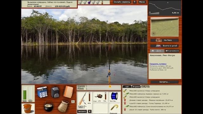Click the Войти в штаб button

(x=164, y=46)
